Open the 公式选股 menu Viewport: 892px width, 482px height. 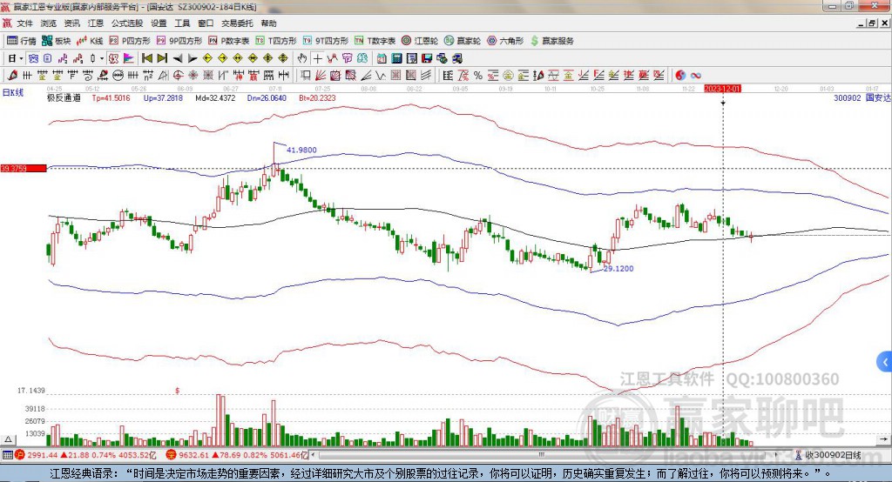[x=125, y=23]
